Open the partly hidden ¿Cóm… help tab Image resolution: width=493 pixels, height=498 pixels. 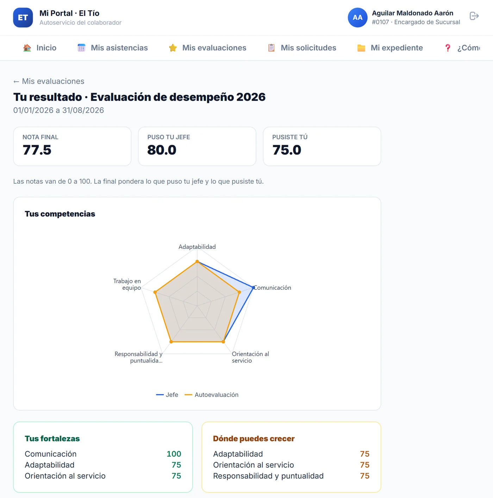click(462, 48)
